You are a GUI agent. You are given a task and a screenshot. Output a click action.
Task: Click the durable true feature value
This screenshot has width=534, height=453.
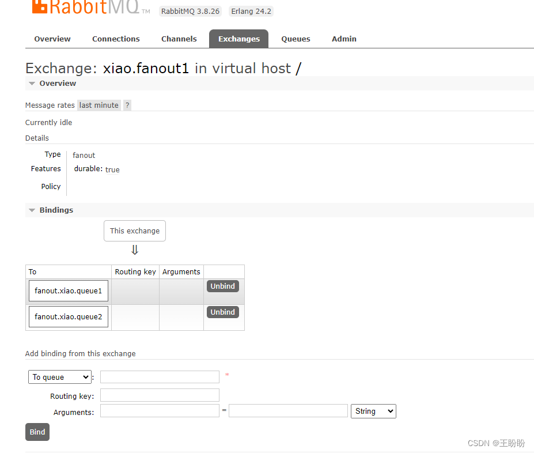[97, 169]
